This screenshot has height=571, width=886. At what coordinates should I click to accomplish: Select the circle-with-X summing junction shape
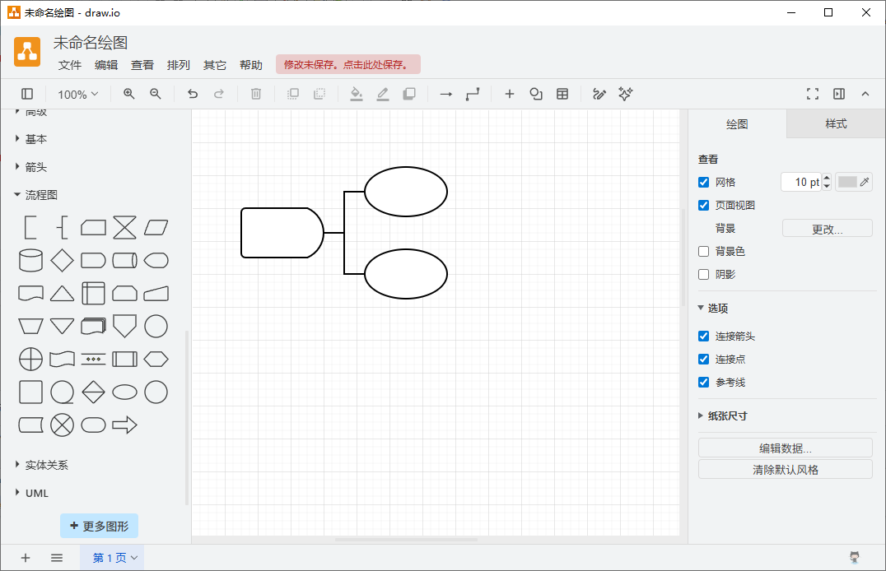62,425
